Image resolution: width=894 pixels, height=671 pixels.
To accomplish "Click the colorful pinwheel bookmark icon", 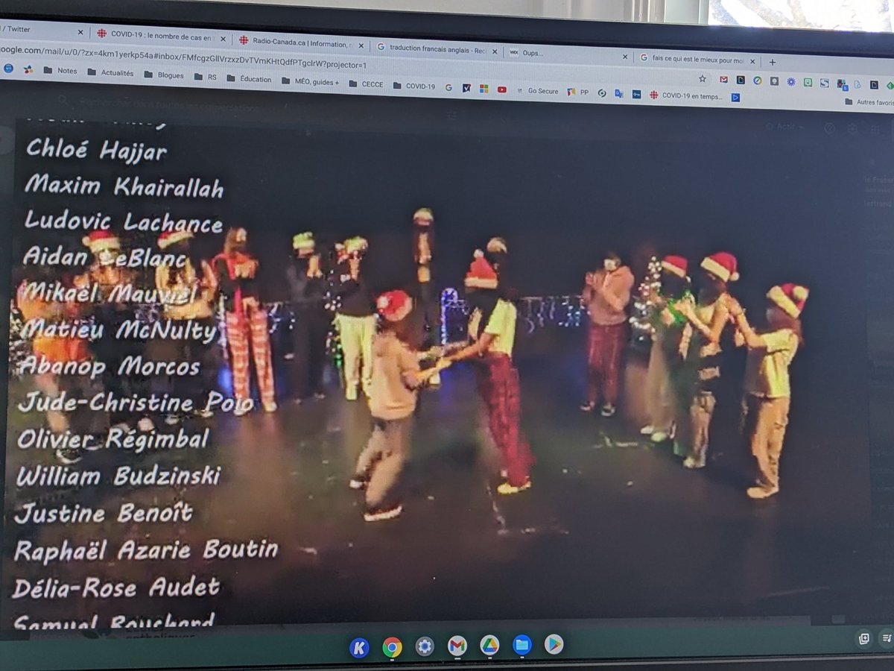I will tap(28, 69).
